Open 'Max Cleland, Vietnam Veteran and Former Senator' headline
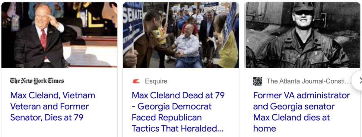The width and height of the screenshot is (362, 137). [x=53, y=107]
